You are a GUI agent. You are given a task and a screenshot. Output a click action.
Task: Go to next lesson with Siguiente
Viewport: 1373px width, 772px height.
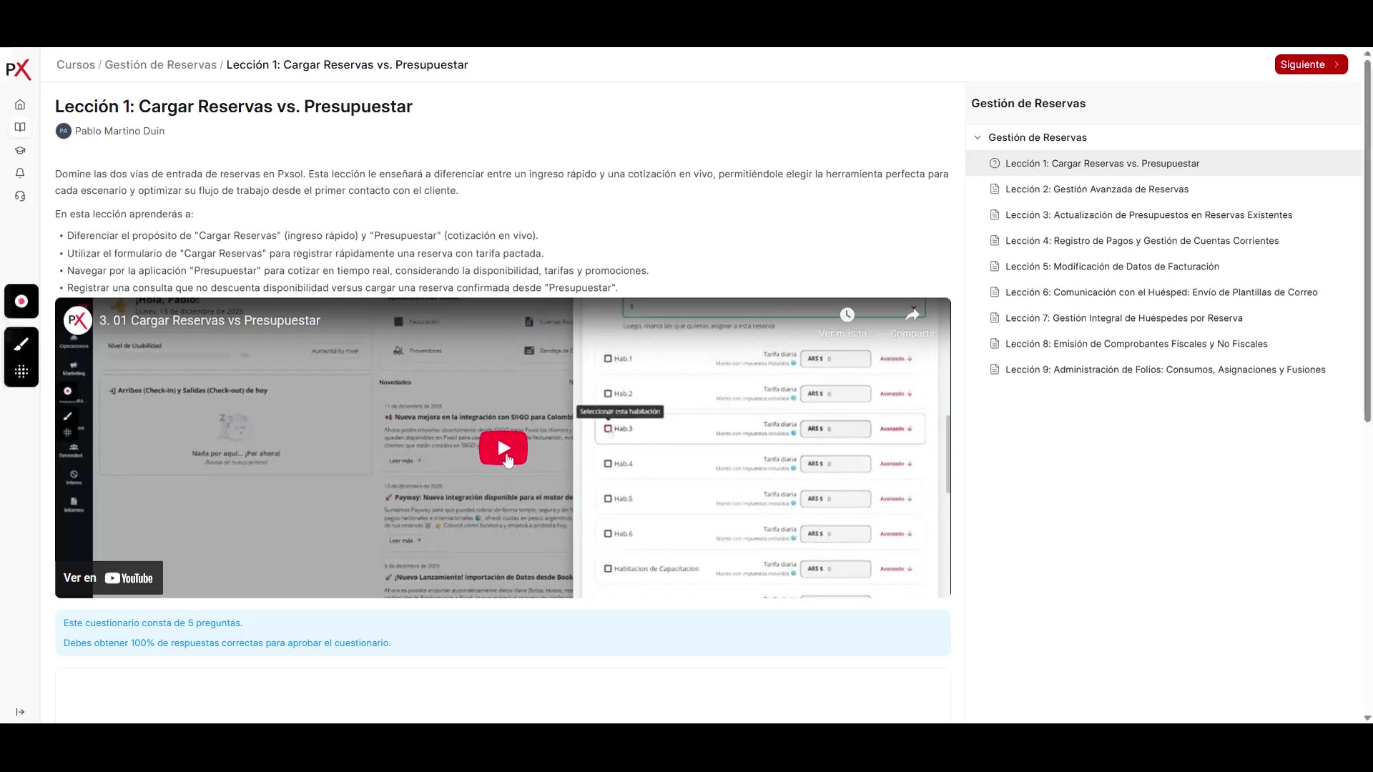1310,64
